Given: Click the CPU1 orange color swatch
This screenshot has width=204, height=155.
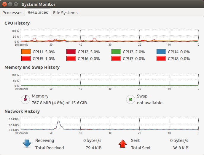Looking at the screenshot, I should coord(26,52).
